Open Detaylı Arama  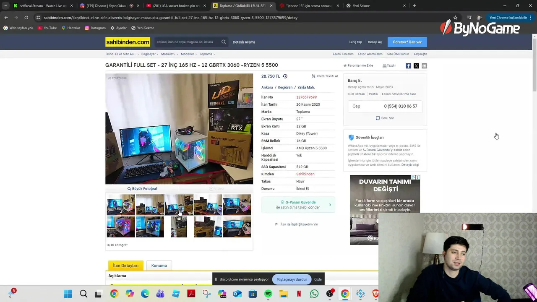coord(244,42)
